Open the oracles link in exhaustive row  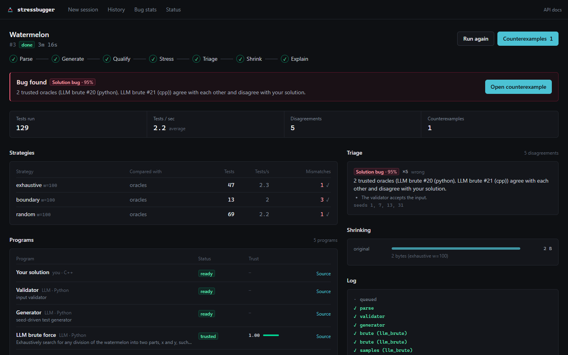(138, 185)
